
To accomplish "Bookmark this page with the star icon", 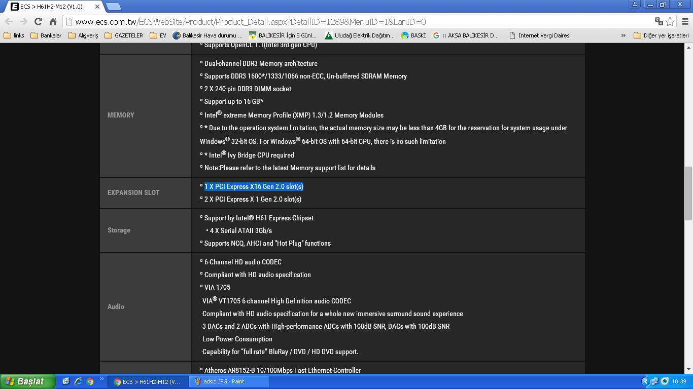I will pyautogui.click(x=670, y=22).
